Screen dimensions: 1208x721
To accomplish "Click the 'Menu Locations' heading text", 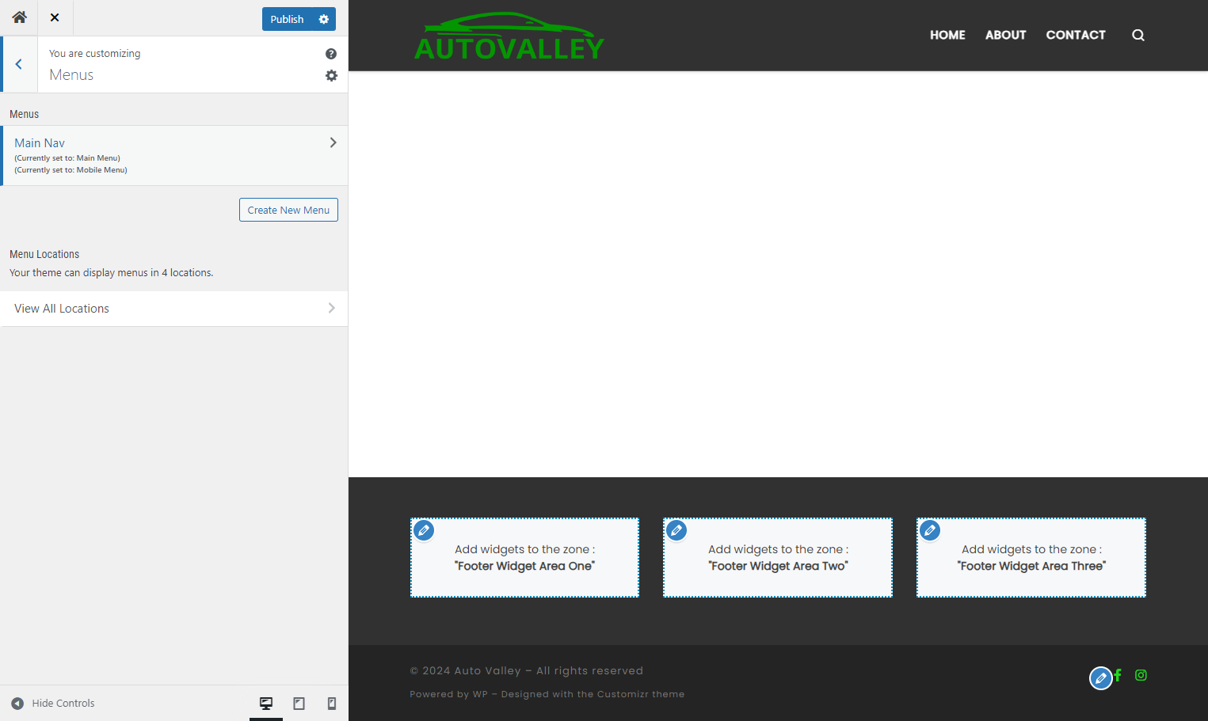I will (44, 254).
